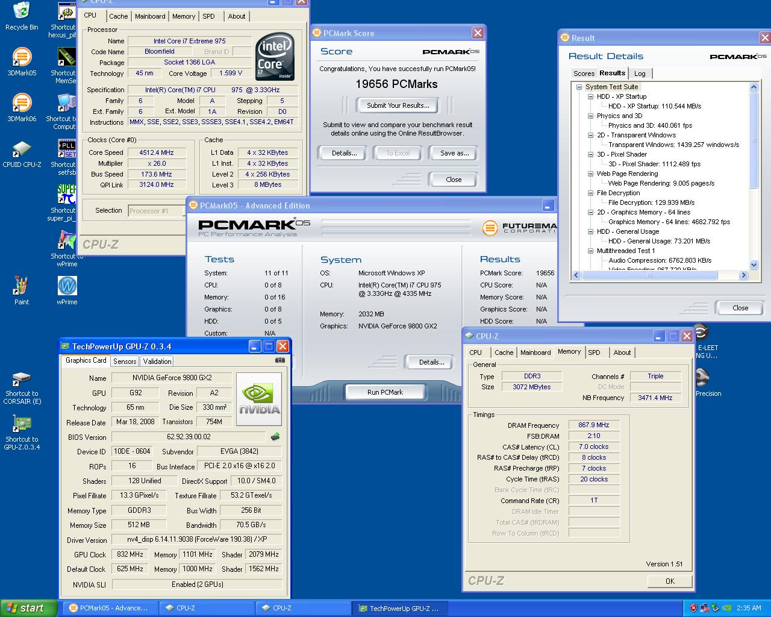Open the Processor #1 selection dropdown

coord(157,211)
